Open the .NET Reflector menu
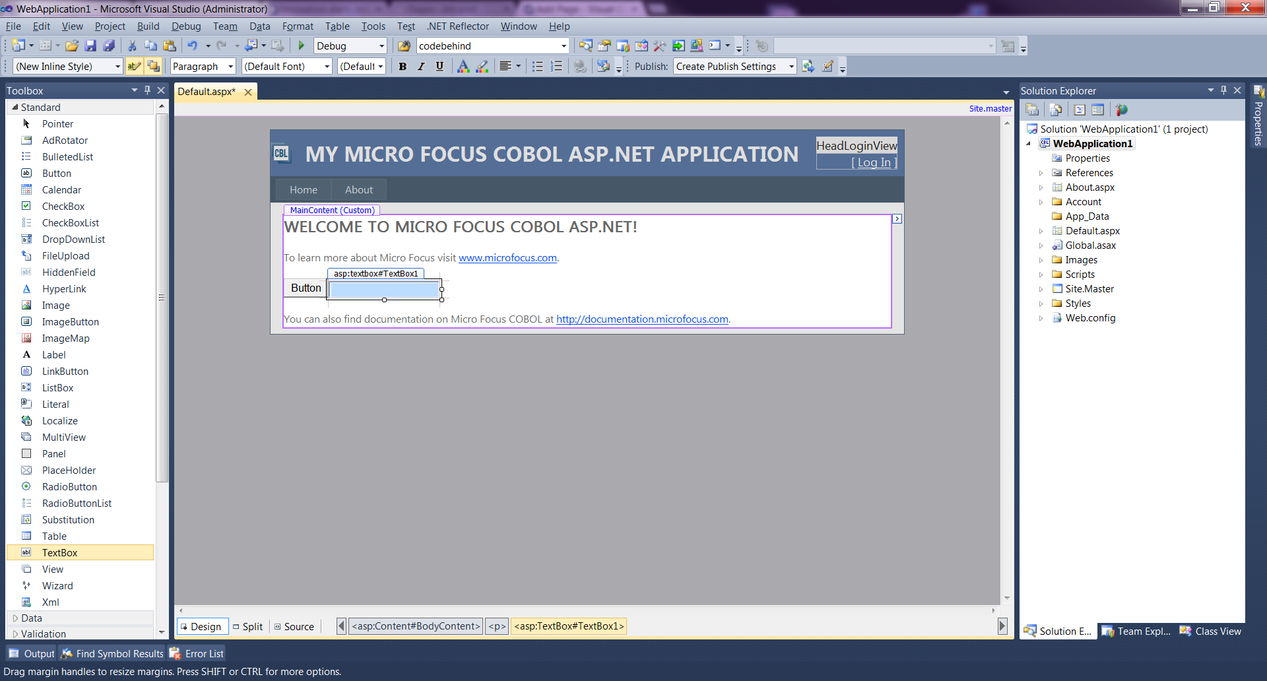 [458, 26]
